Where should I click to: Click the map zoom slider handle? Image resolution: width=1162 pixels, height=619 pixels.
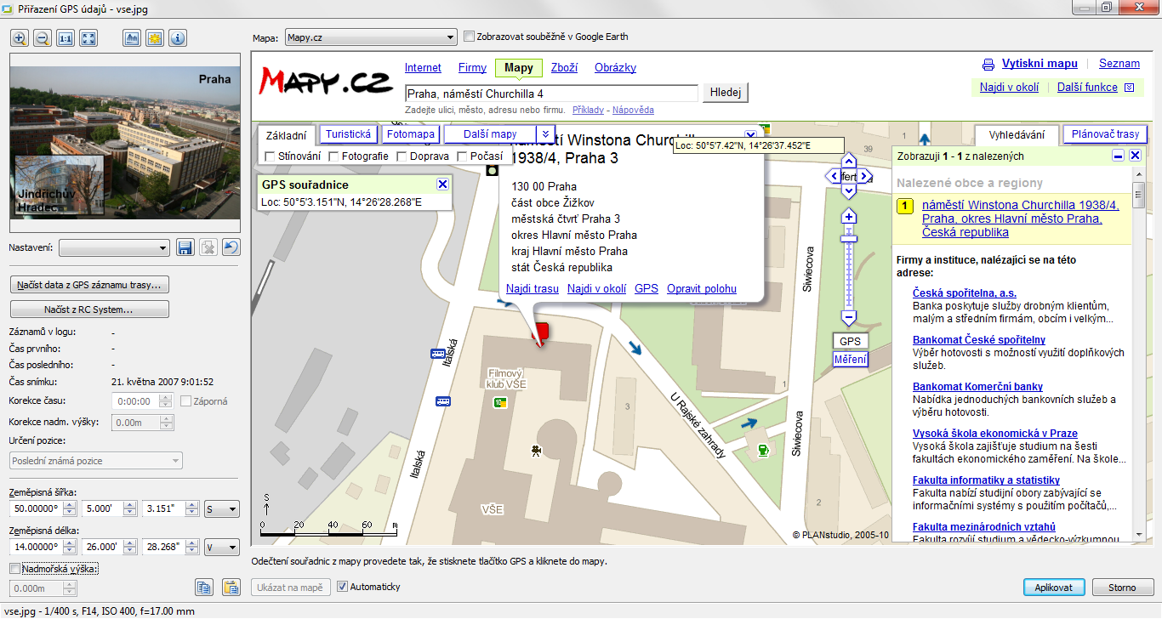(848, 238)
